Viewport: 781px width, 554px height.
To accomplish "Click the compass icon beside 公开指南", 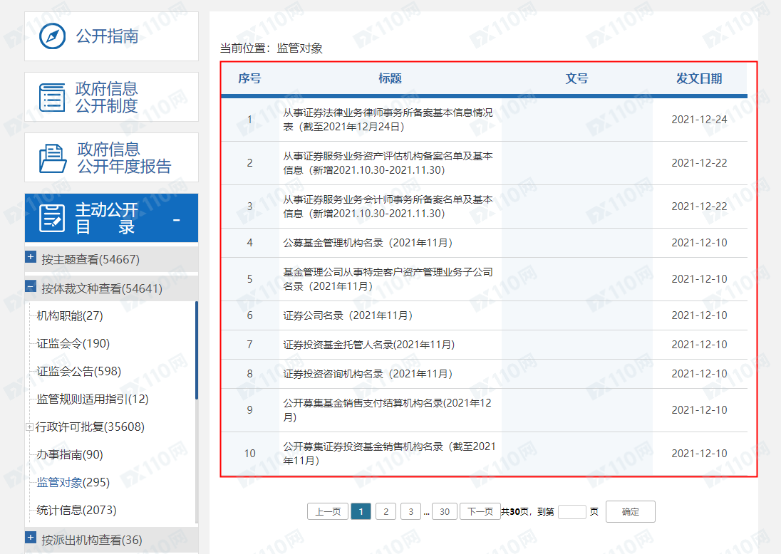I will coord(52,36).
